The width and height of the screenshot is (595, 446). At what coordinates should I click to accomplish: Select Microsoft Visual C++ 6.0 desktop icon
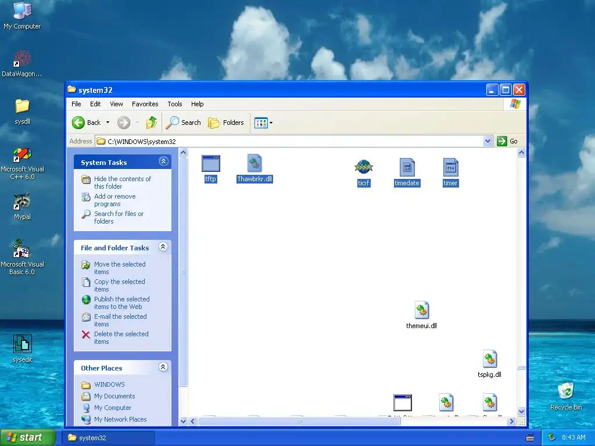pyautogui.click(x=22, y=163)
